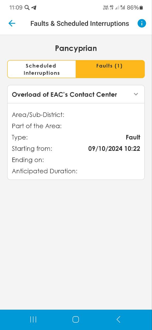Viewport: 152px width, 330px height.
Task: Tap the search icon in status bar
Action: (27, 8)
